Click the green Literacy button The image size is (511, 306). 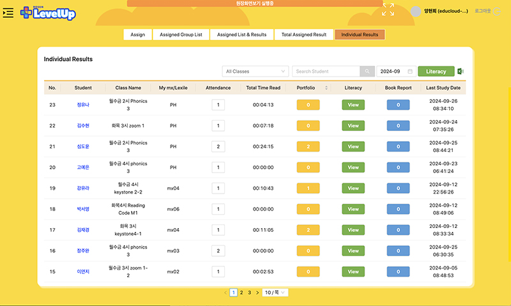tap(436, 72)
